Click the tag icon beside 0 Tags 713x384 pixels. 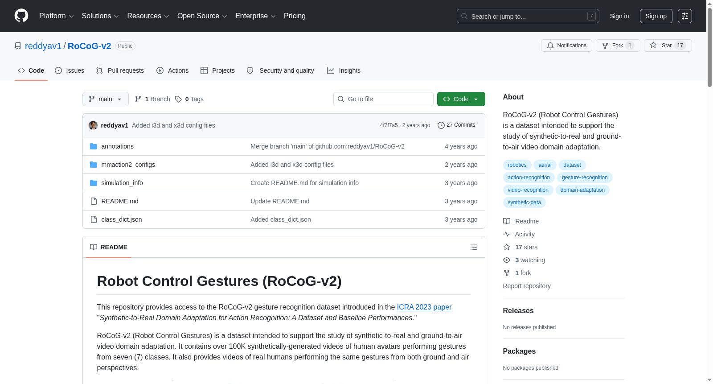178,99
